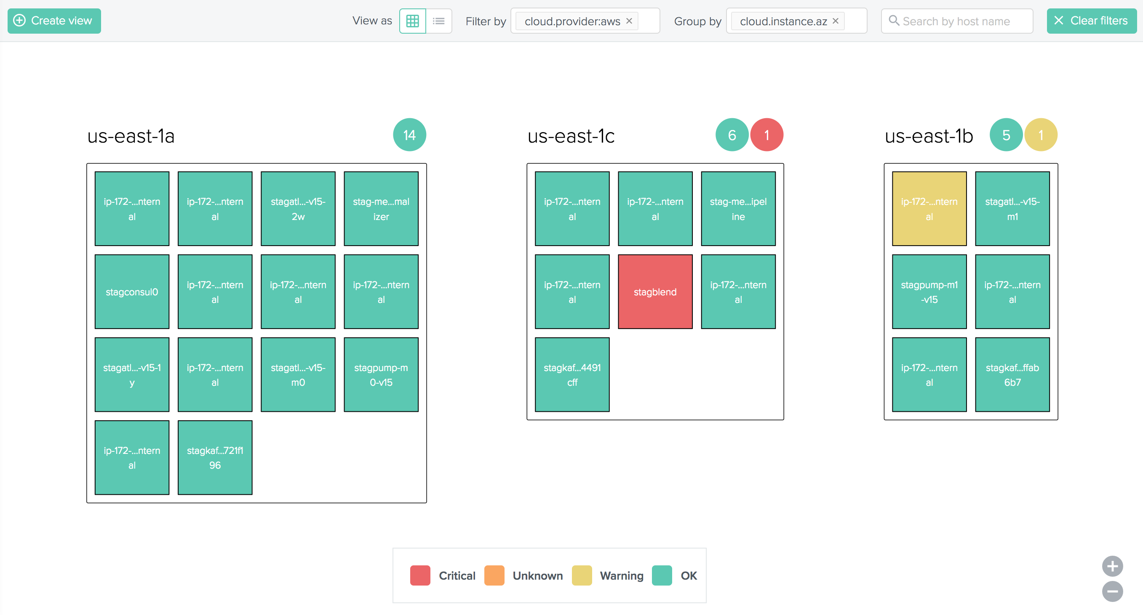Toggle grid view display mode

(x=413, y=21)
